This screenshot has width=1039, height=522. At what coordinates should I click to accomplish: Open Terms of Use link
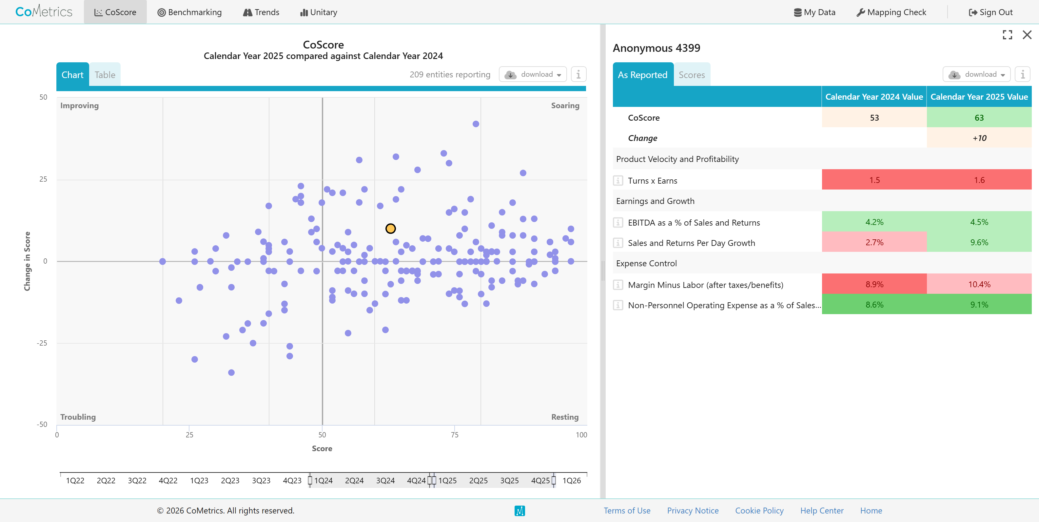[x=627, y=510]
